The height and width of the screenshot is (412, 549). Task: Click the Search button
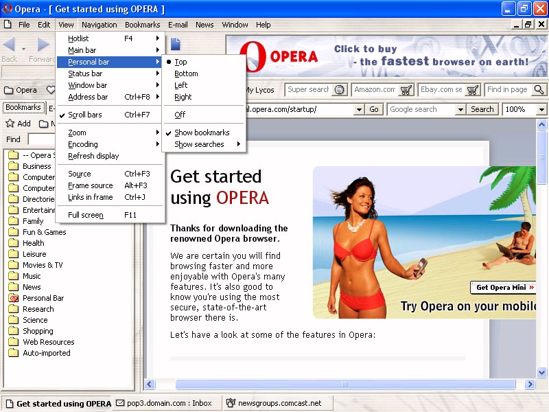(x=482, y=109)
